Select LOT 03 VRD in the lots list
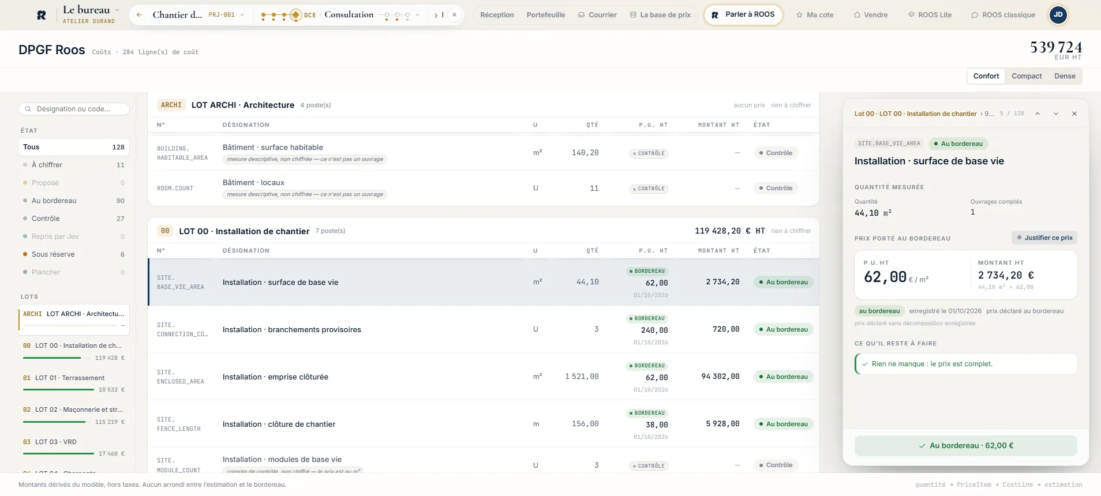 (74, 448)
